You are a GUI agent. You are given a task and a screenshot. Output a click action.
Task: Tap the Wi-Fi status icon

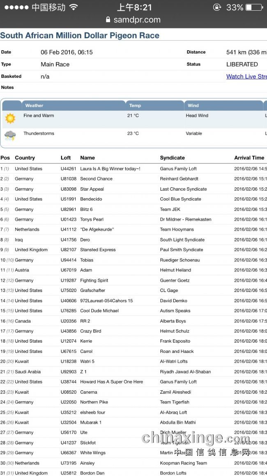point(74,7)
